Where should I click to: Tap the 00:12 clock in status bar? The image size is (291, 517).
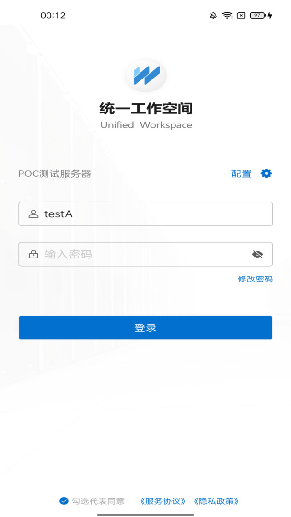[x=53, y=15]
